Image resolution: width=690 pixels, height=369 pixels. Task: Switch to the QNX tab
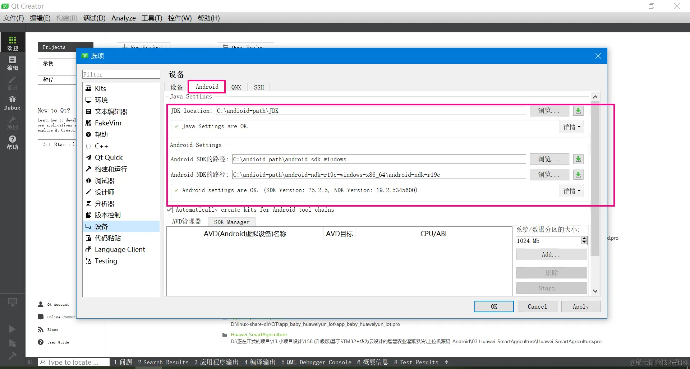point(236,87)
